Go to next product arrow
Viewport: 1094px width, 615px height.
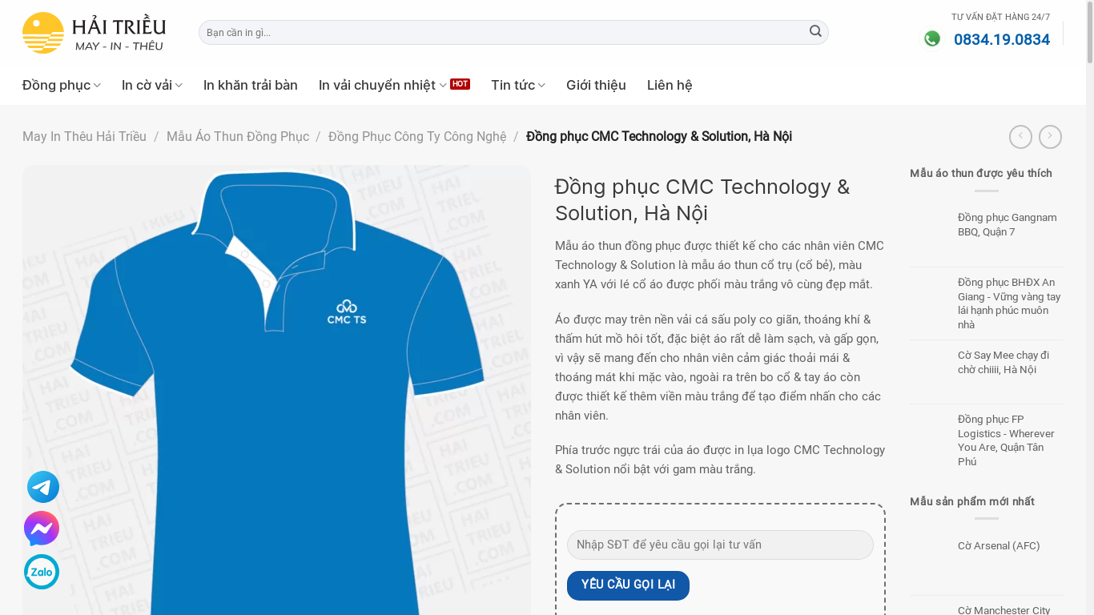(x=1050, y=137)
